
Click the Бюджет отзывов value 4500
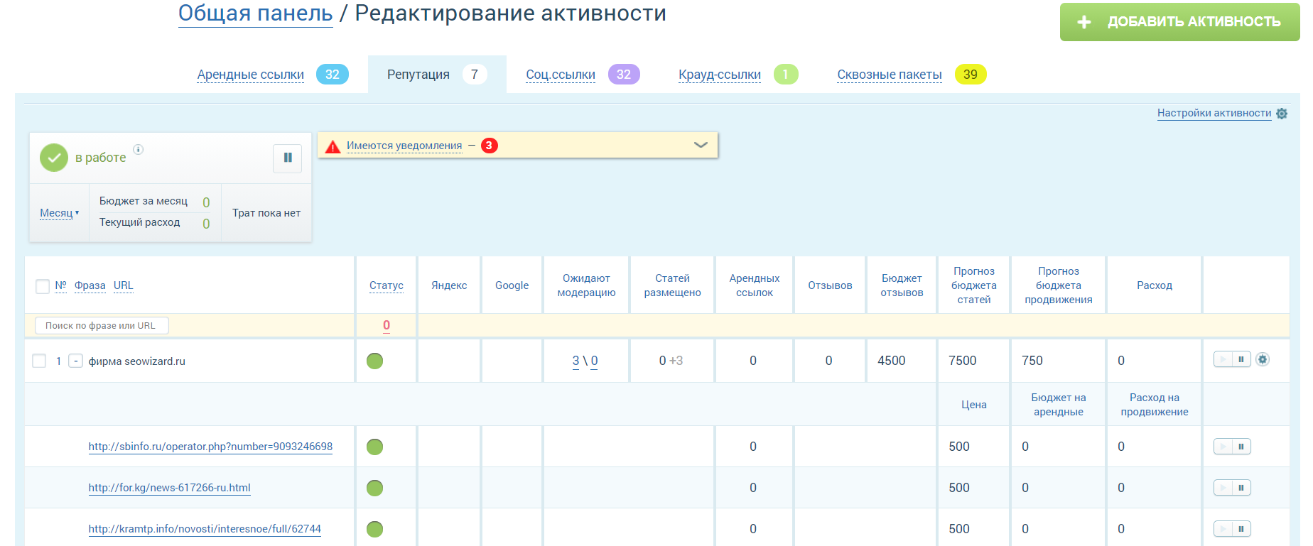click(x=892, y=361)
